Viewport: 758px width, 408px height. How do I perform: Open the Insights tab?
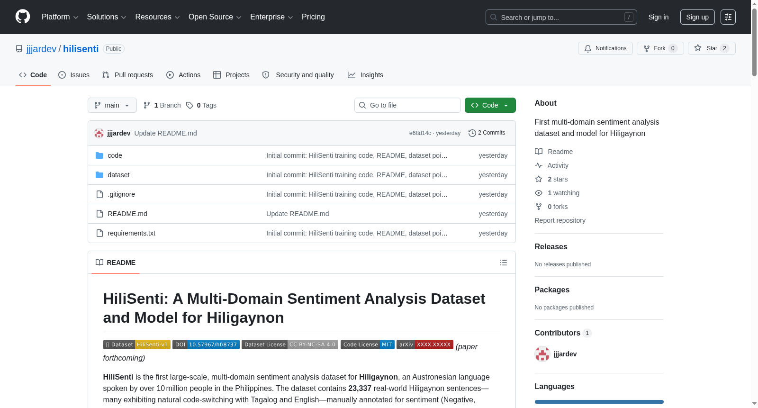click(x=365, y=75)
